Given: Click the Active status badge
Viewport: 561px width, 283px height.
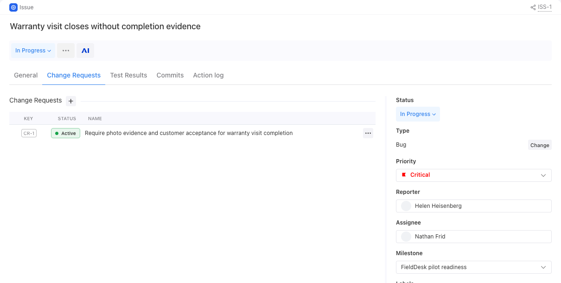Looking at the screenshot, I should coord(65,134).
